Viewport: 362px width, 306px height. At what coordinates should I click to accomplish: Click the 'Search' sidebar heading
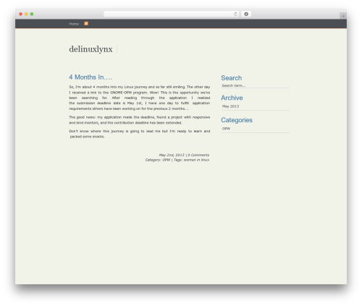click(x=232, y=78)
